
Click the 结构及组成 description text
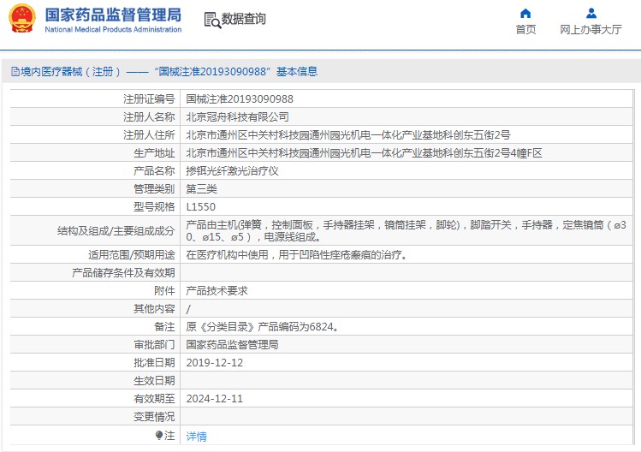pyautogui.click(x=406, y=230)
